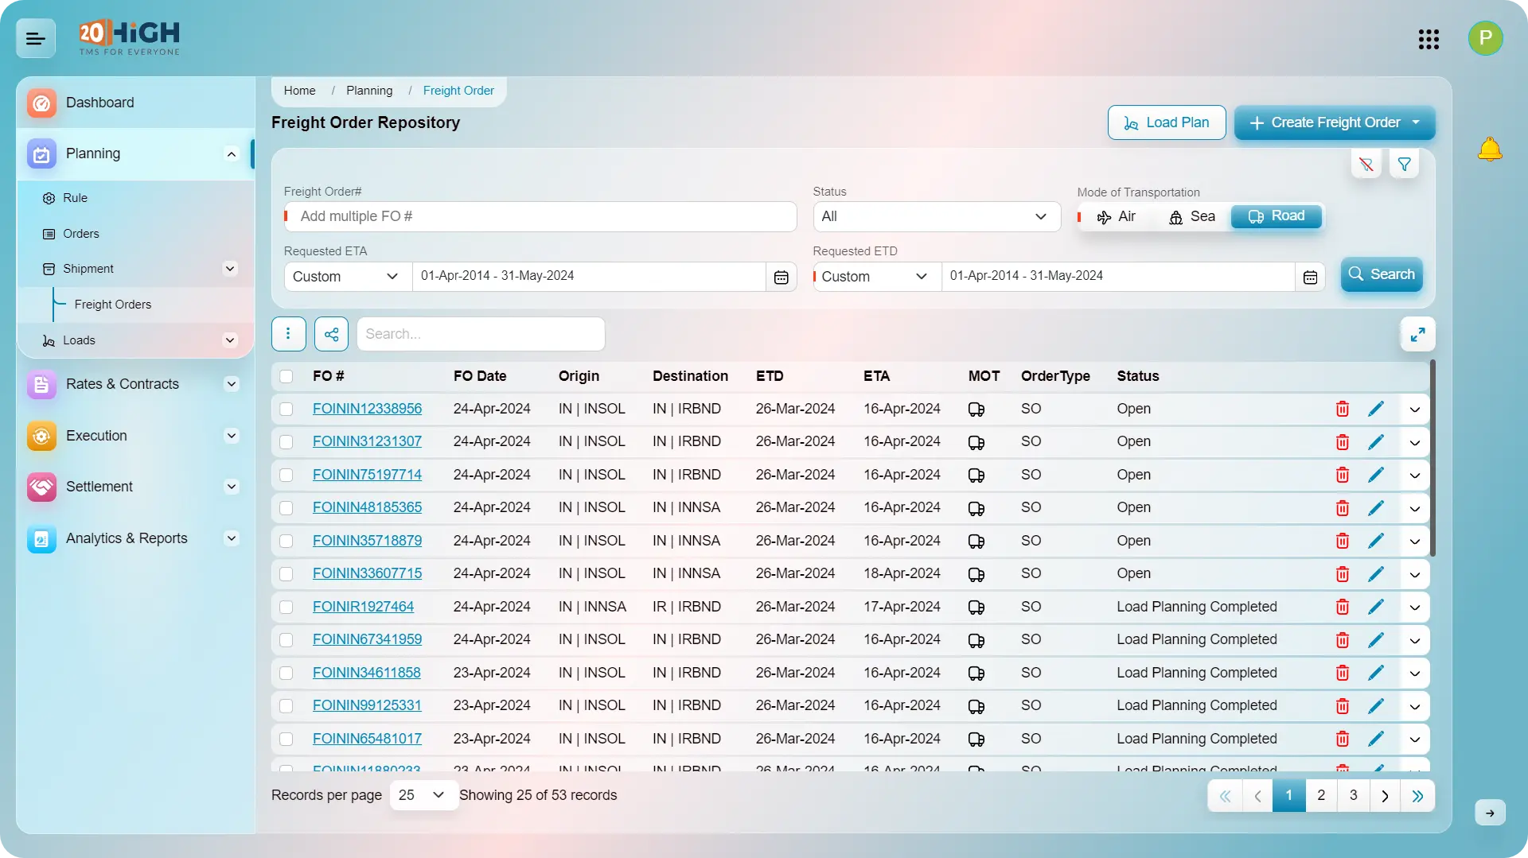Check the row FOINIR1927464
The image size is (1528, 858).
point(286,607)
